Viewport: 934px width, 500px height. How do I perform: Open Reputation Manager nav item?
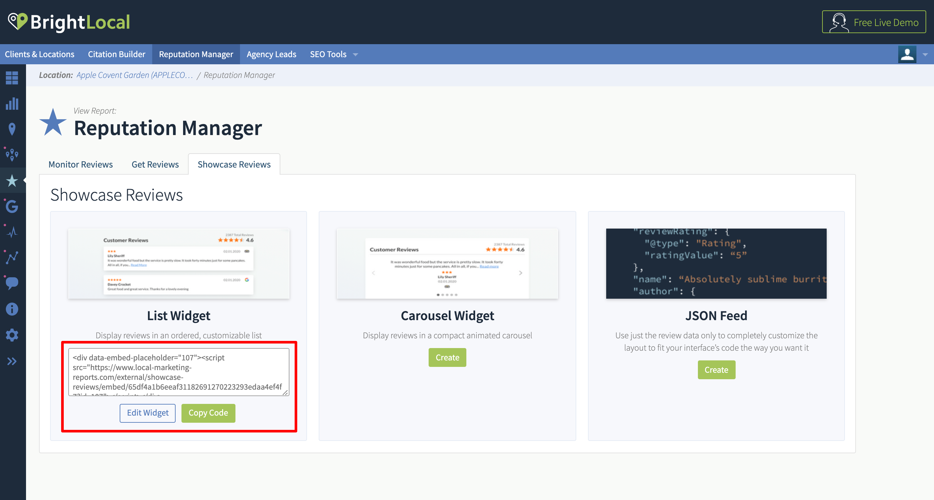coord(196,54)
